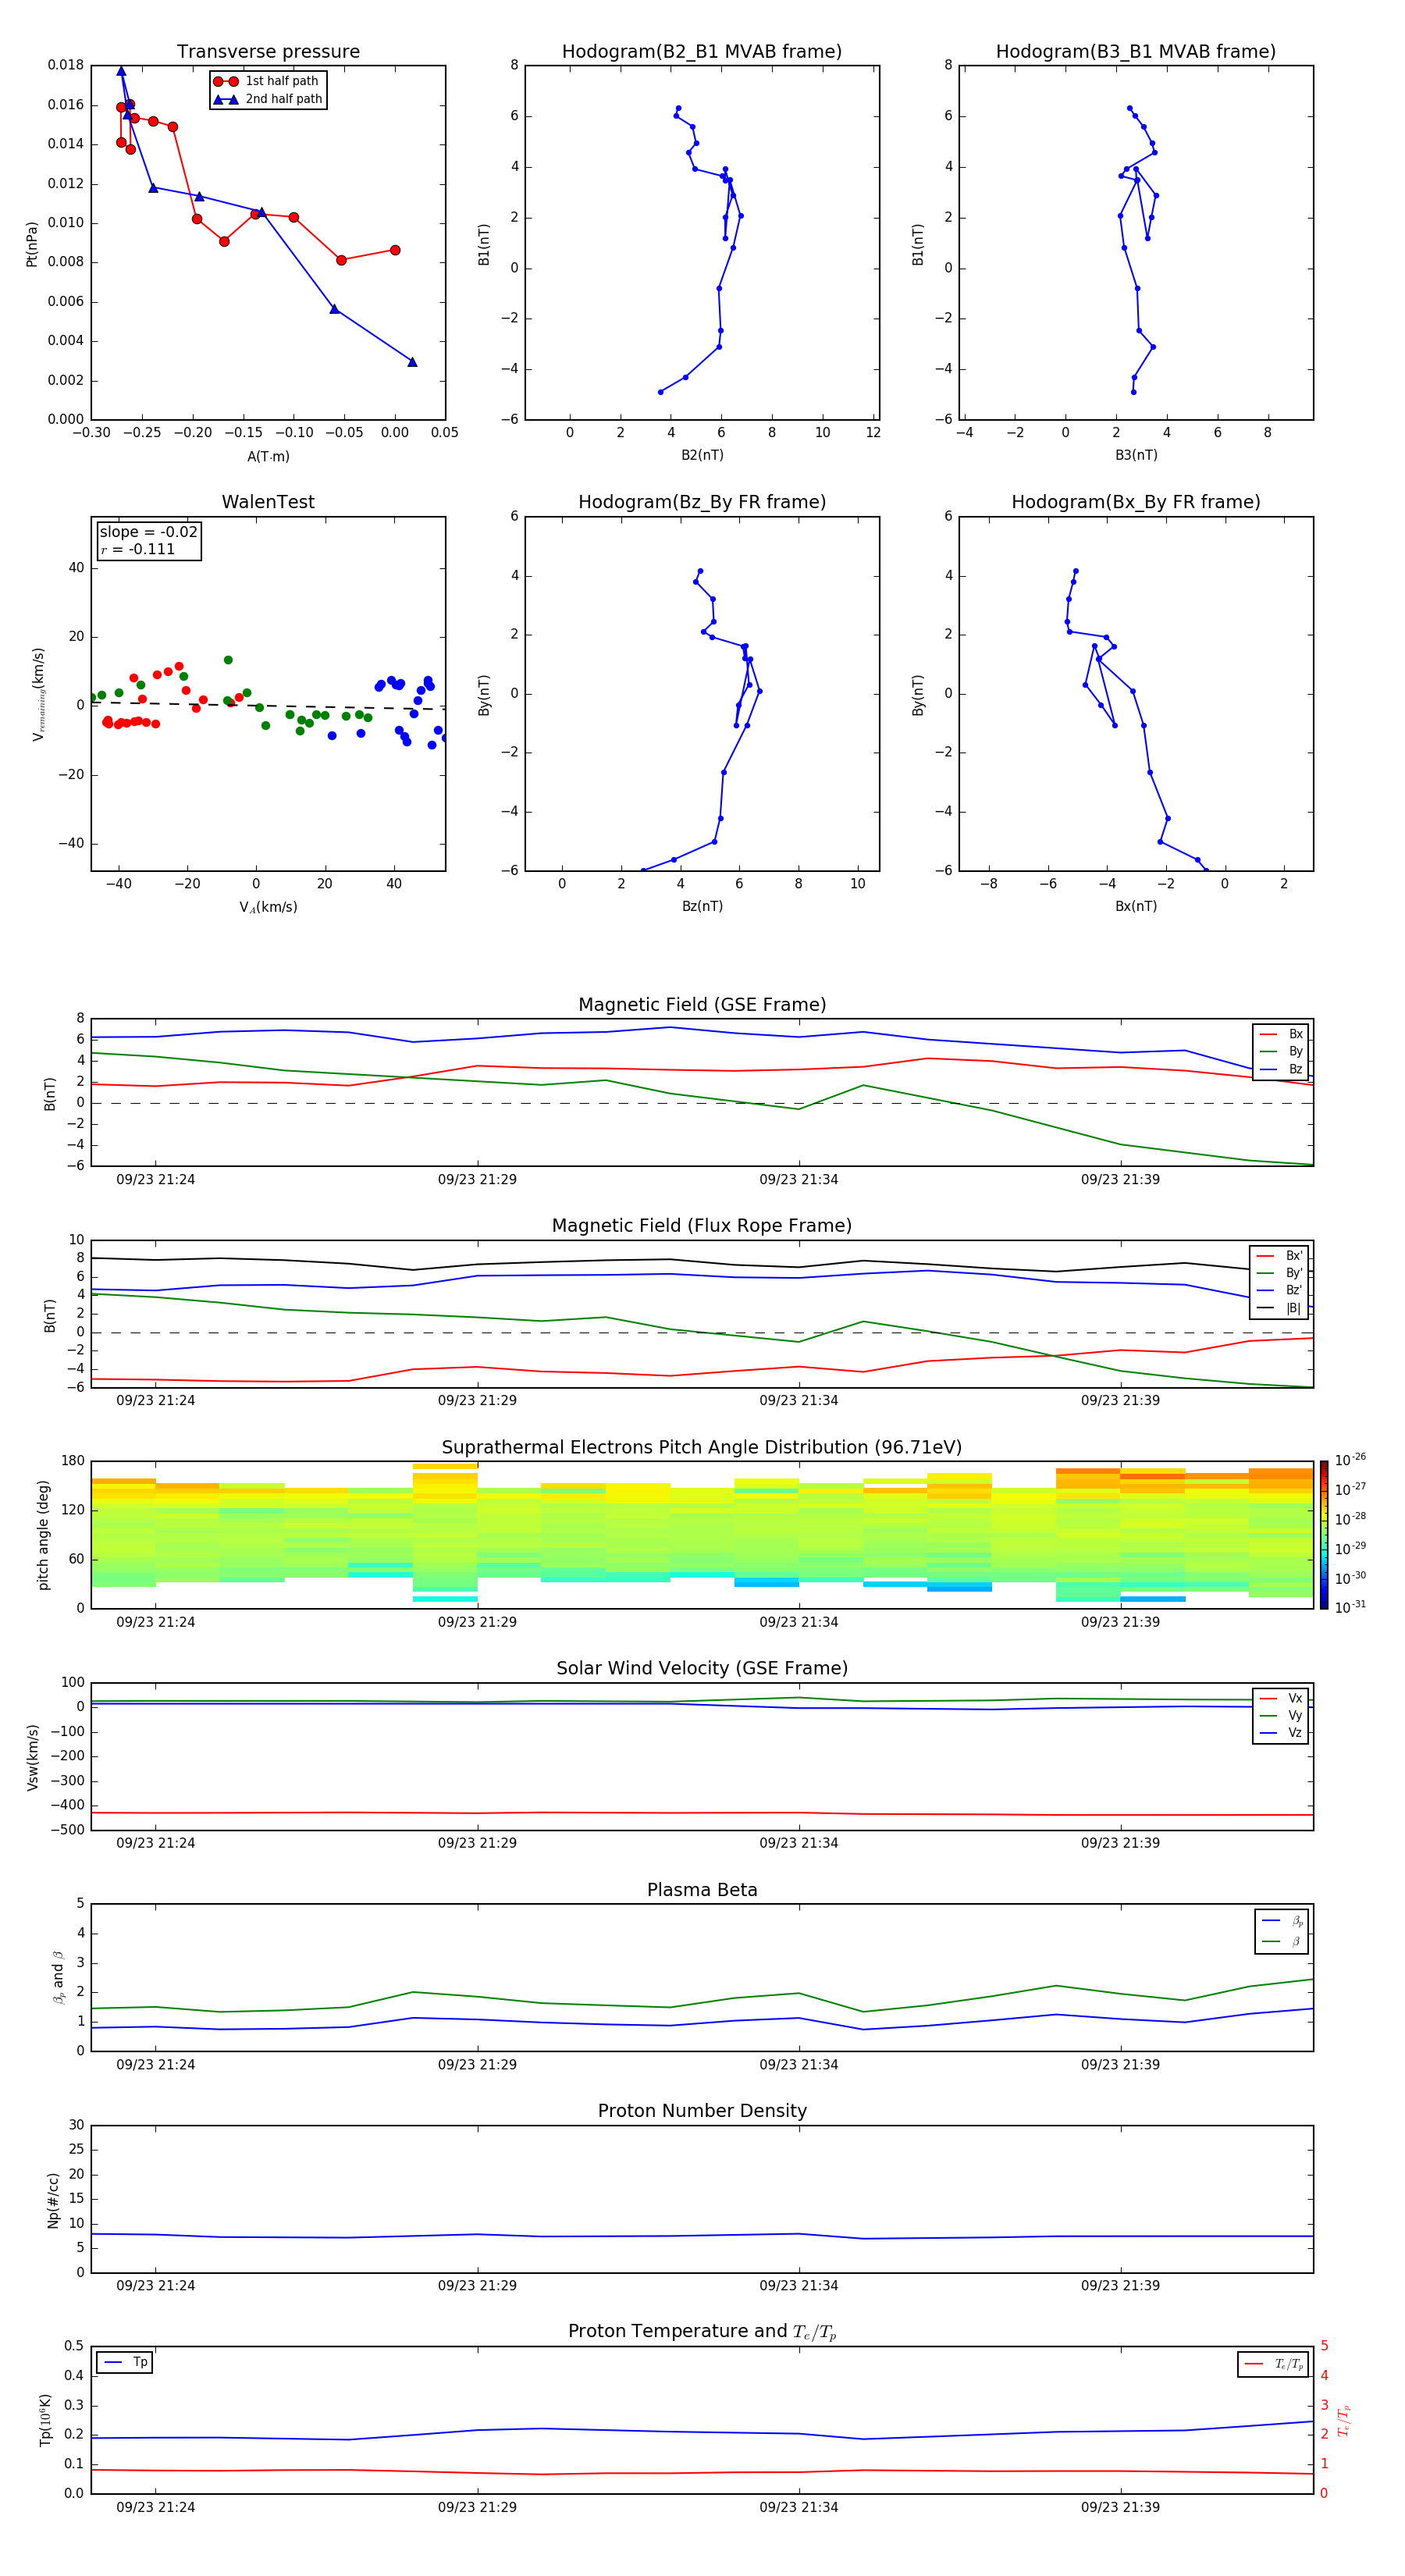The height and width of the screenshot is (2576, 1405).
Task: Click the 'Hodogram(B3_B1 MVAB frame)' title
Action: pyautogui.click(x=1136, y=52)
